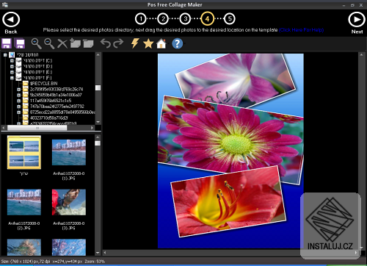
Task: Click canvas horizontal scrollbar left arrow
Action: click(x=105, y=252)
